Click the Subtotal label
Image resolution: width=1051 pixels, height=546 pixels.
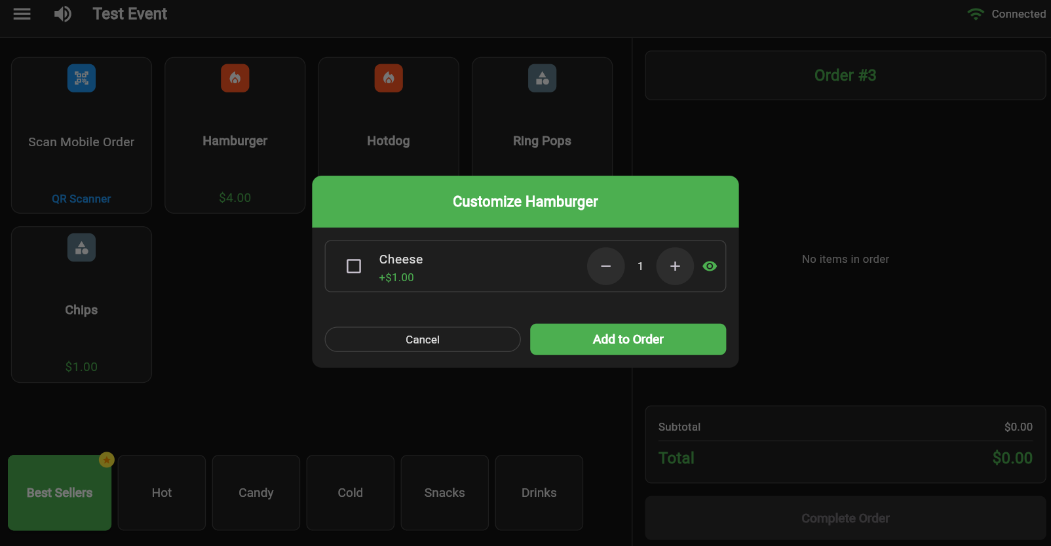679,427
